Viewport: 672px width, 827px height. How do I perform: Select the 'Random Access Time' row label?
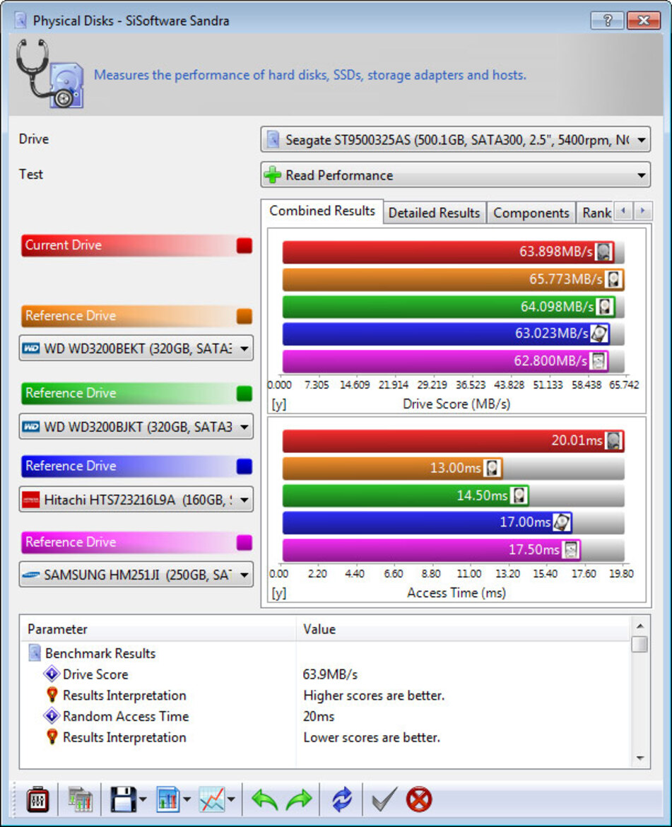click(x=126, y=716)
